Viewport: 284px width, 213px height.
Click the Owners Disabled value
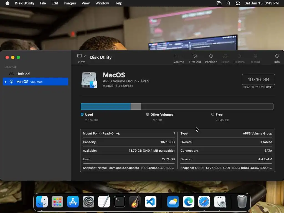(266, 142)
